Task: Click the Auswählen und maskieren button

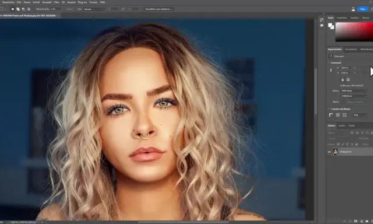Action: click(x=159, y=9)
